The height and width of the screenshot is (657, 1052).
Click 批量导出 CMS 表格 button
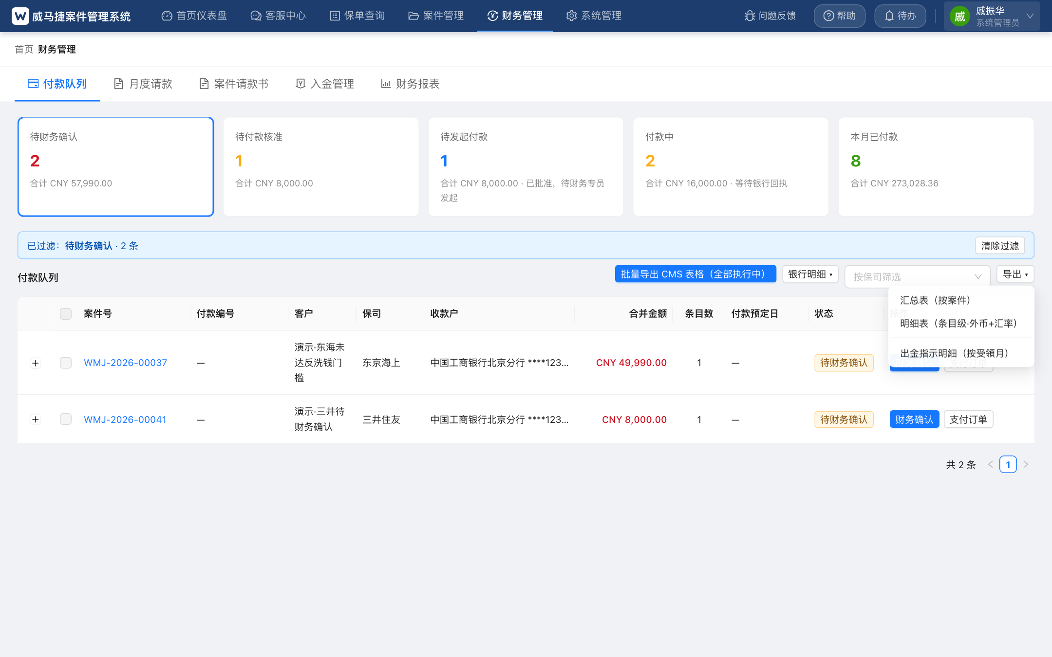coord(695,274)
